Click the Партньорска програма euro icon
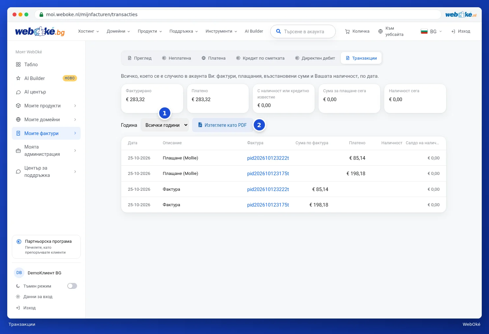 coord(19,241)
